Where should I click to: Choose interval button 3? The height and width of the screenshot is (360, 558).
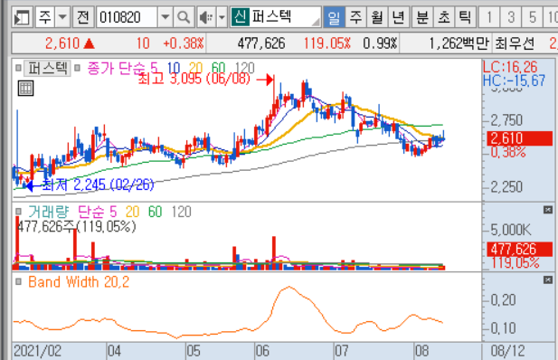coord(511,17)
